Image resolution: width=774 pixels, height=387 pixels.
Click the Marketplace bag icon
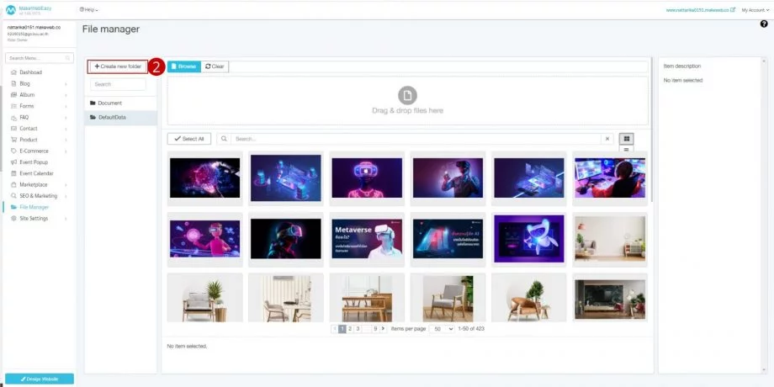point(13,184)
